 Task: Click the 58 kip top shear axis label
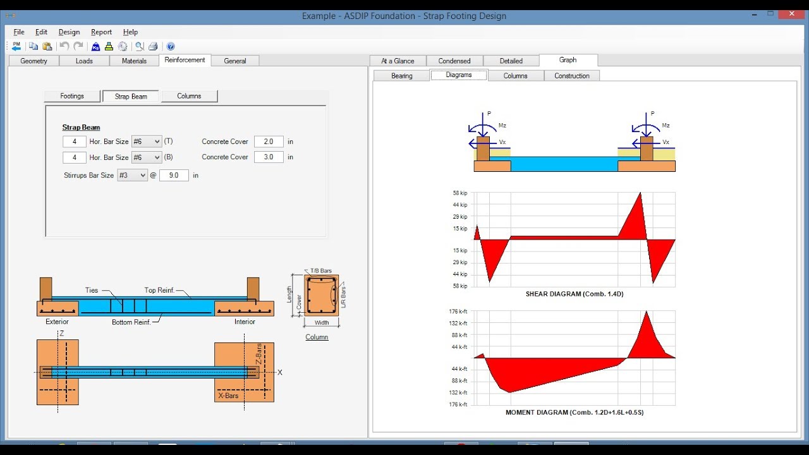459,193
